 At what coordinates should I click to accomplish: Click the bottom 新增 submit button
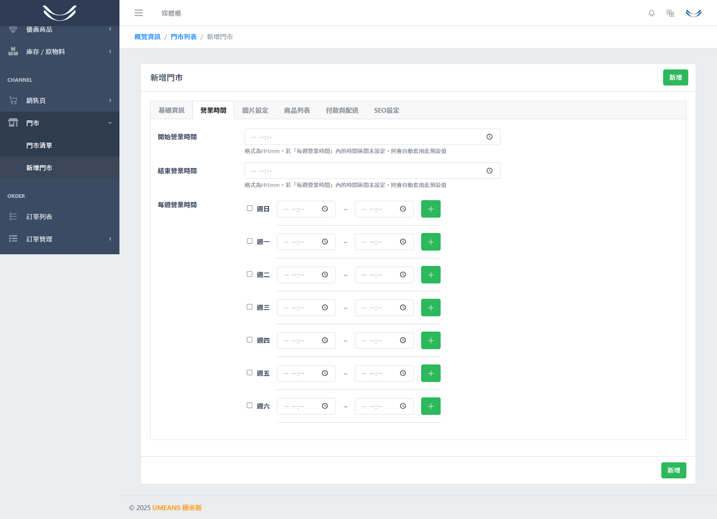coord(674,470)
